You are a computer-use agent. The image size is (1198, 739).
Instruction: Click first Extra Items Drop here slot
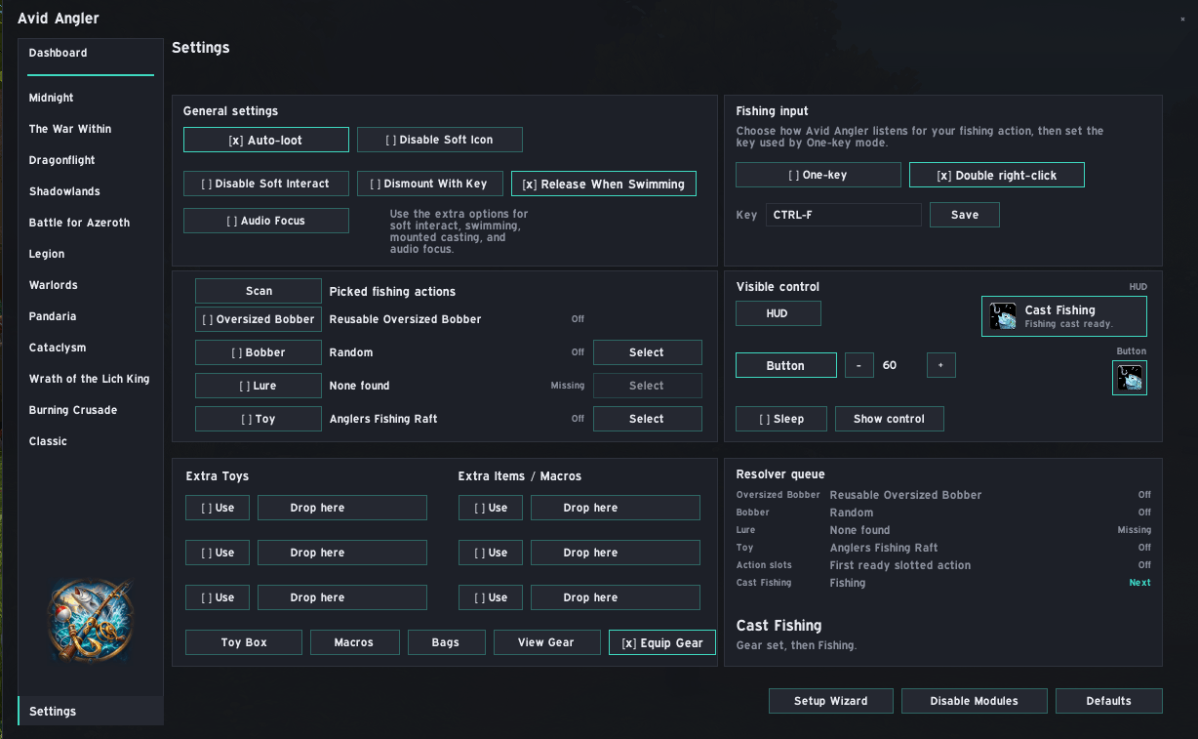616,508
